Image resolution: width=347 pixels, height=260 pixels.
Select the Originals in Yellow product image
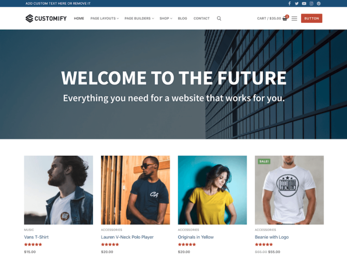tap(212, 190)
